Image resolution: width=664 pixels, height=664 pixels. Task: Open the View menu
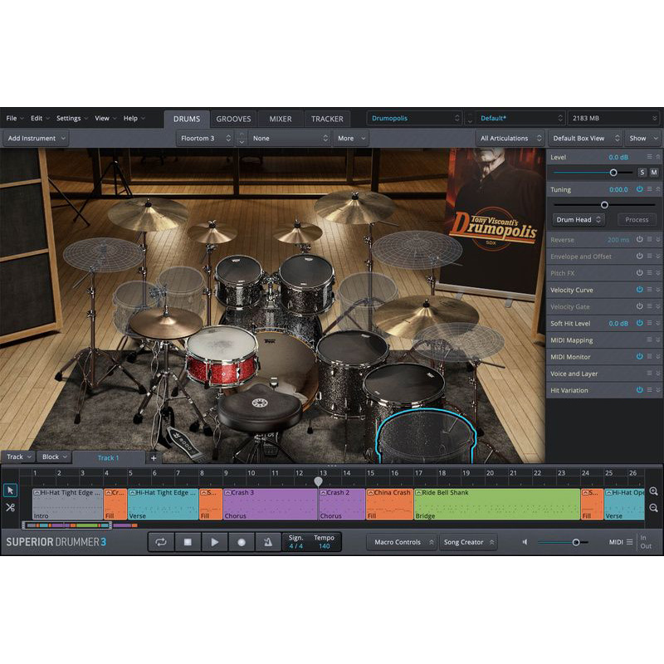(x=105, y=118)
